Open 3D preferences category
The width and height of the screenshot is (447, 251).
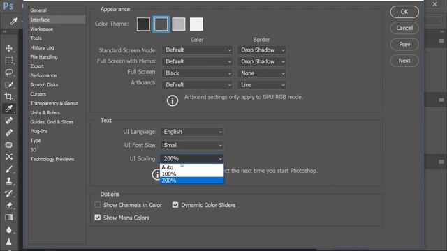[57, 150]
